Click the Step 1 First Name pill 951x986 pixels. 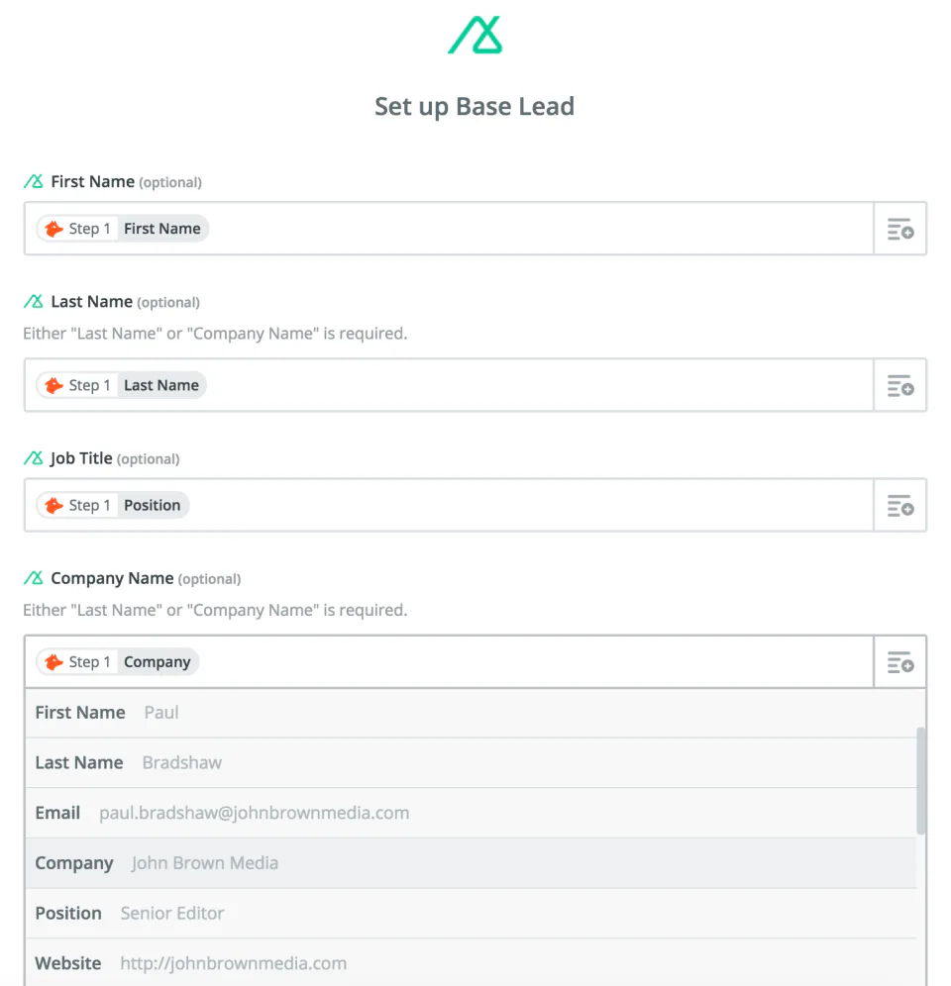tap(123, 229)
